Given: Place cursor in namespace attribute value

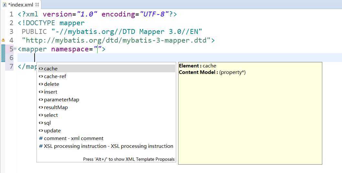Looking at the screenshot, I should (x=98, y=49).
